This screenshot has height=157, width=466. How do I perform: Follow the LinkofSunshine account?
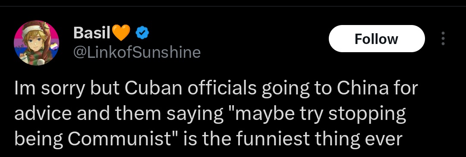tap(377, 39)
